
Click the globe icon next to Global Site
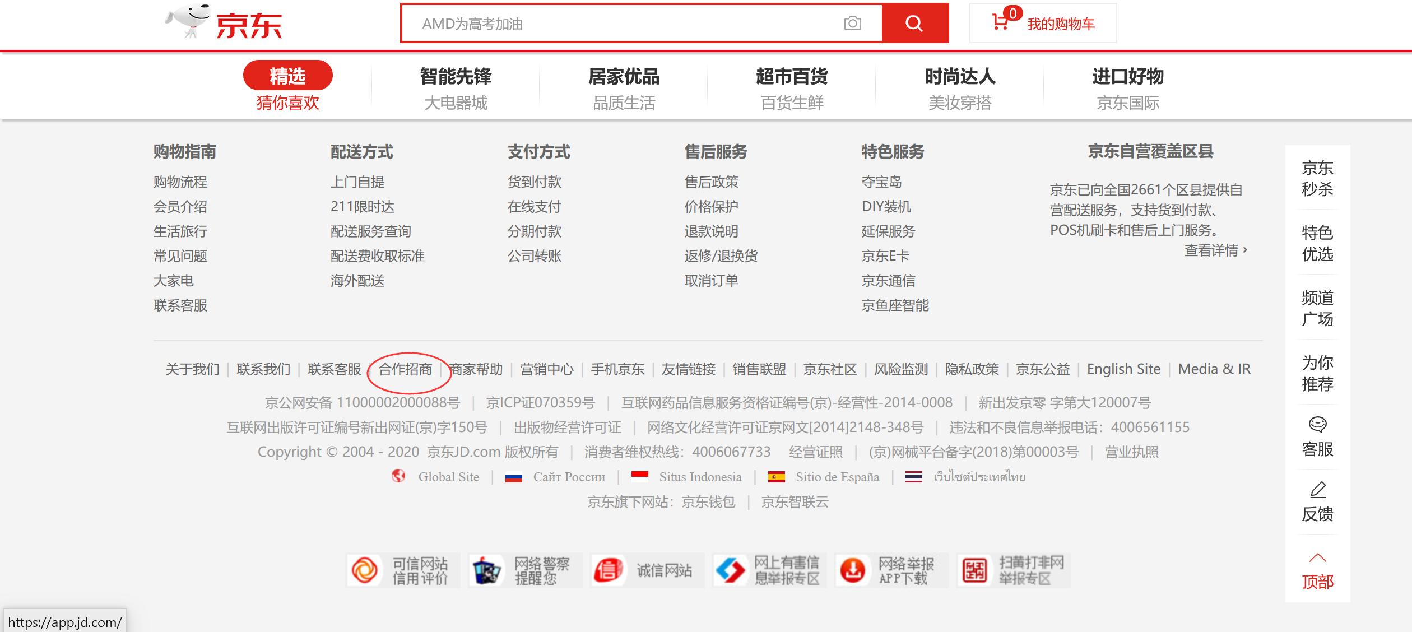398,477
